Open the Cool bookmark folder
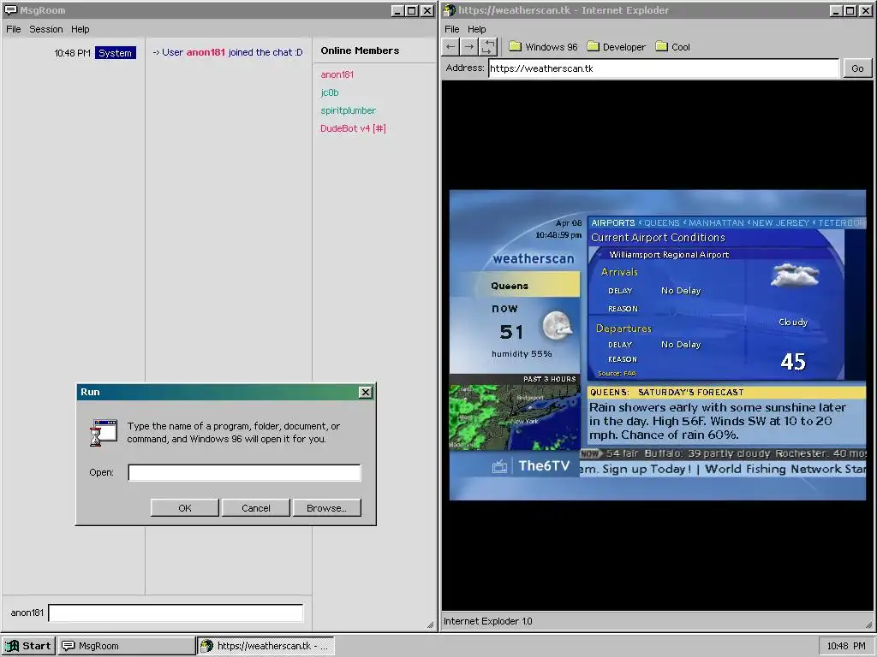This screenshot has width=877, height=657. click(x=673, y=47)
